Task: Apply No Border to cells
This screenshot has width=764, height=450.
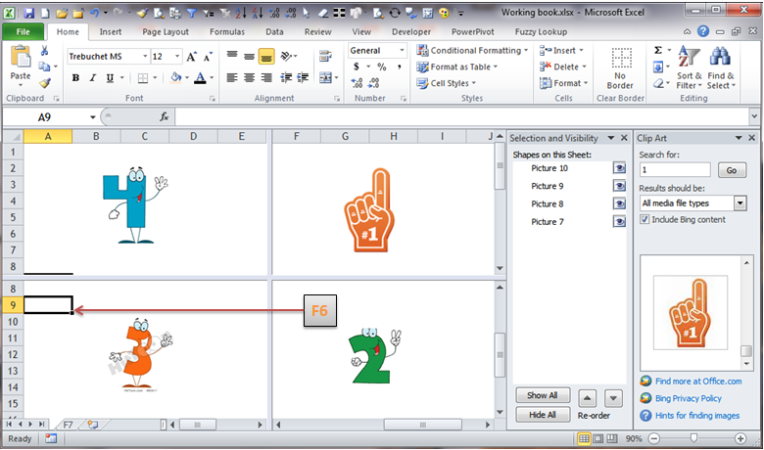Action: pos(619,68)
